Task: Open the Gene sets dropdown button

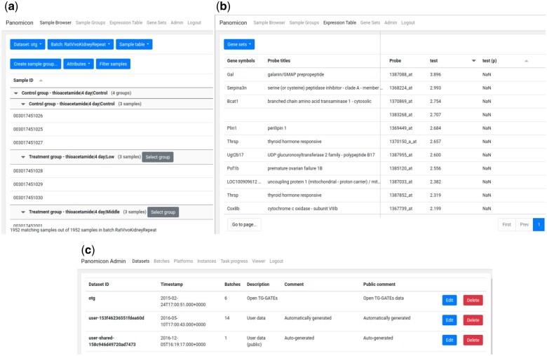Action: tap(239, 44)
